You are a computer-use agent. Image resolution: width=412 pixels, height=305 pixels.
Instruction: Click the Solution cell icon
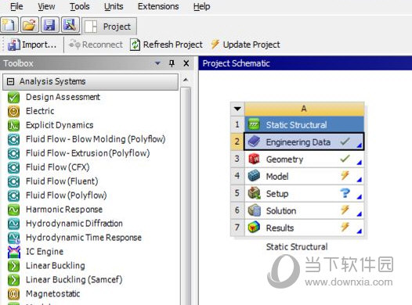[x=254, y=210]
